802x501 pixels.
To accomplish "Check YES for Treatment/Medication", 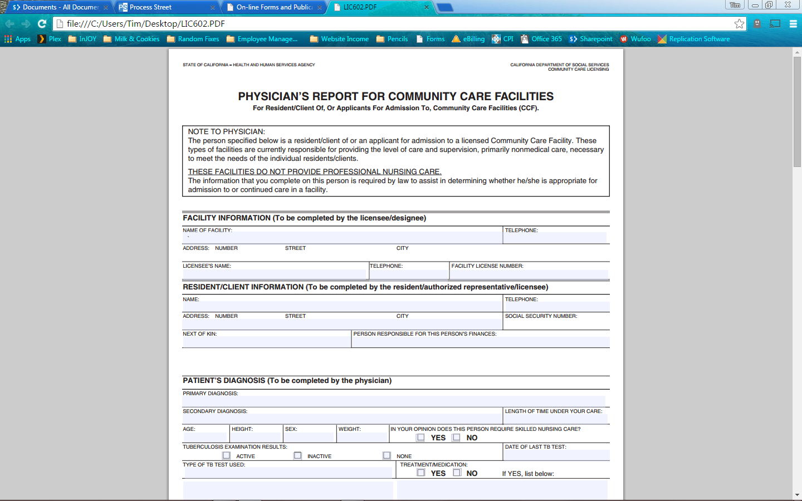I will click(x=420, y=473).
